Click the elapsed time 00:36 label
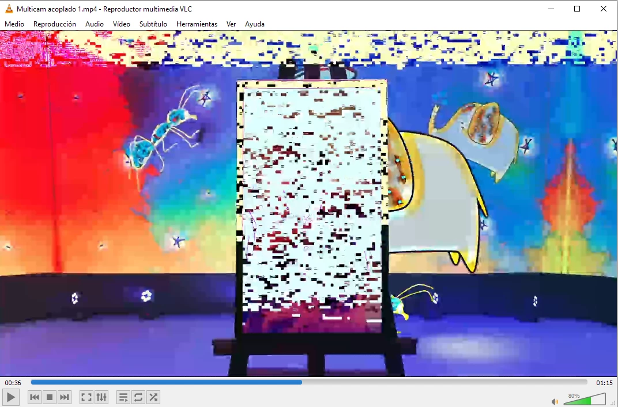Image resolution: width=618 pixels, height=407 pixels. click(x=13, y=383)
